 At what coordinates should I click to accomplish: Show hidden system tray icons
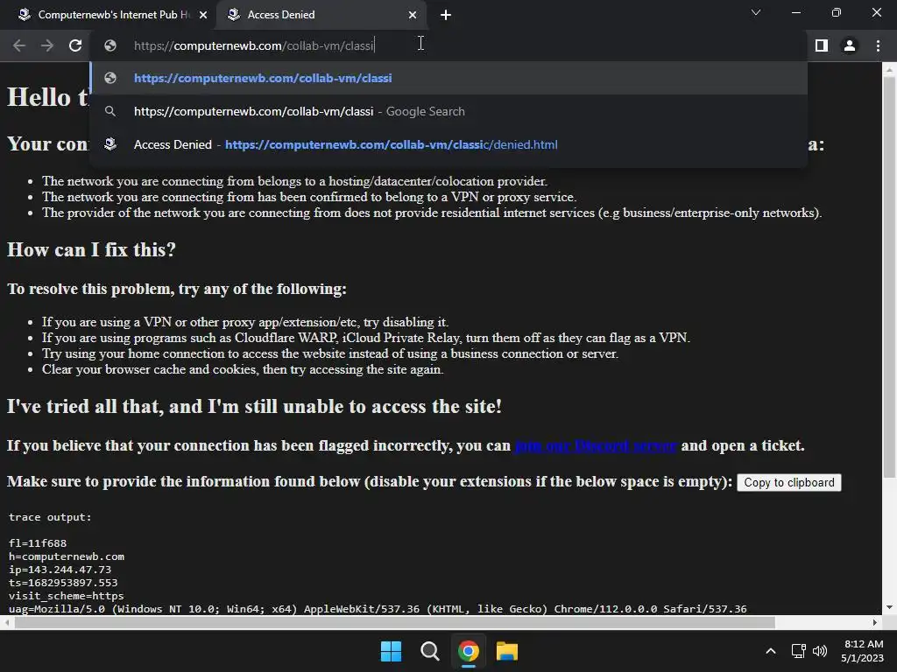click(x=771, y=651)
